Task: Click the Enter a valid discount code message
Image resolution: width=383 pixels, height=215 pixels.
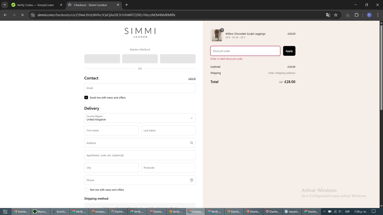Action: [226, 59]
